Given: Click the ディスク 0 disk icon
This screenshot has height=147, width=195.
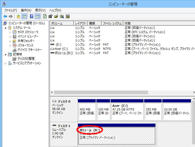Looking at the screenshot, I should [x=54, y=101].
